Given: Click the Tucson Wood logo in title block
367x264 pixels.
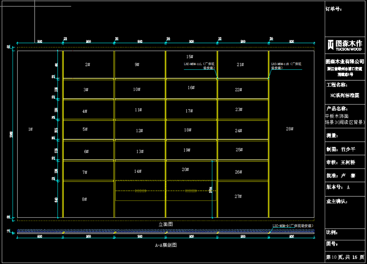Looking at the screenshot, I should [345, 45].
